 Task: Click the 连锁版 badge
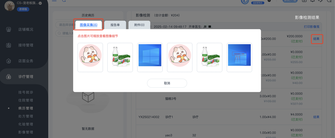pos(24,9)
